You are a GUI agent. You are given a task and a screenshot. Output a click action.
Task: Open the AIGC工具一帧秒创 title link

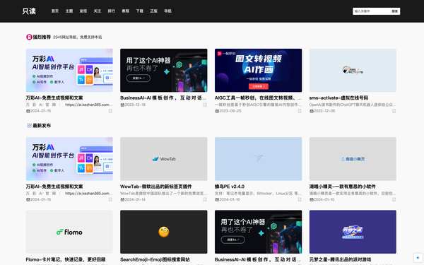[x=258, y=98]
